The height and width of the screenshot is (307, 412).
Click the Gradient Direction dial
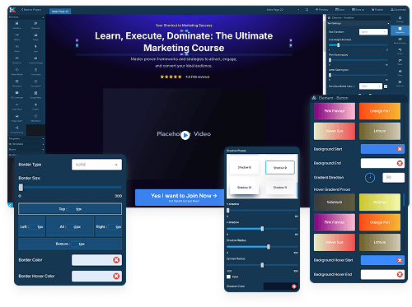(370, 178)
